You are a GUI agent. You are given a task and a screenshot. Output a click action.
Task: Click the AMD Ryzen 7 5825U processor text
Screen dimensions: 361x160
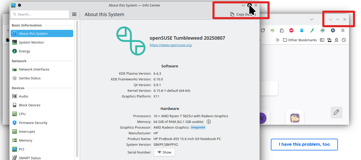click(x=191, y=116)
